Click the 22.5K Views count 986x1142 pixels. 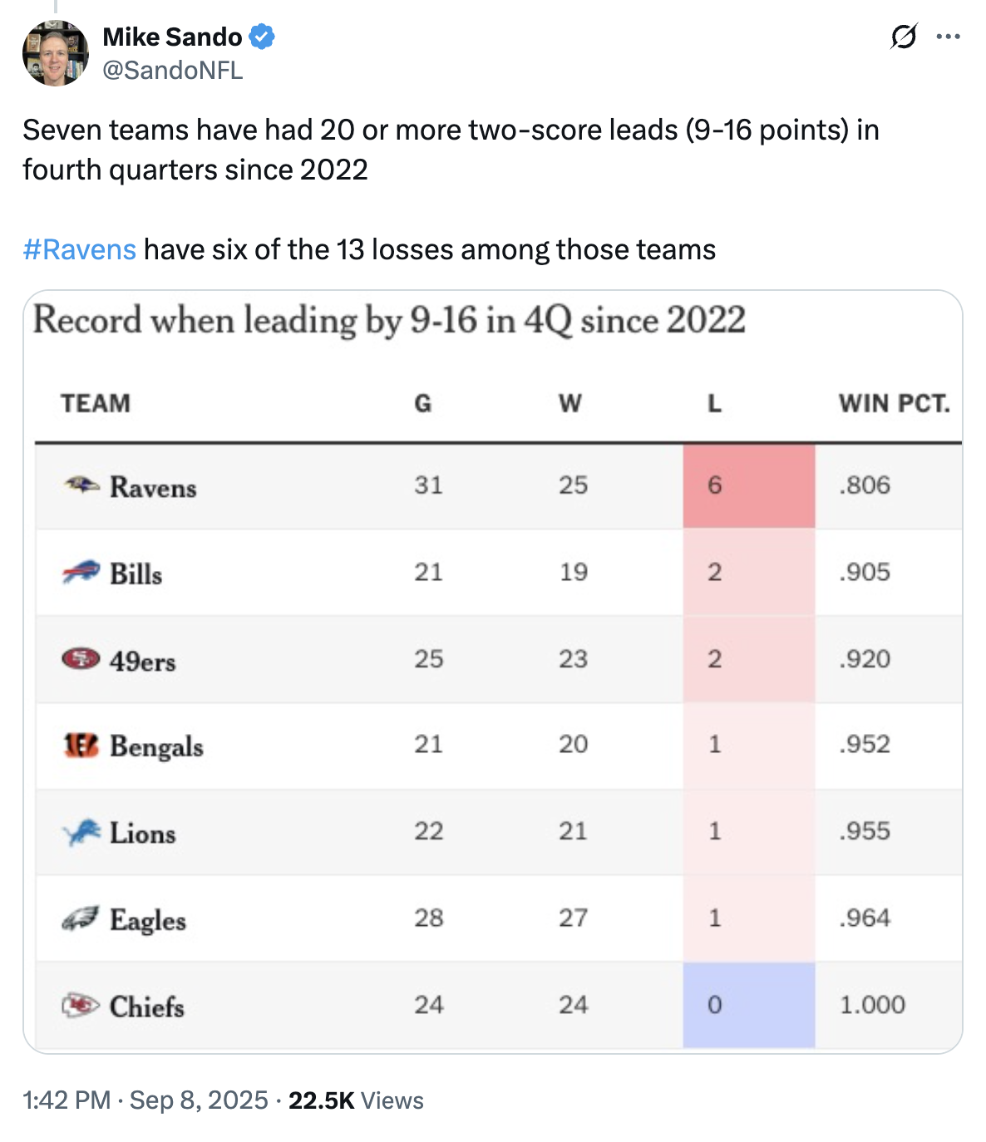(x=356, y=1100)
